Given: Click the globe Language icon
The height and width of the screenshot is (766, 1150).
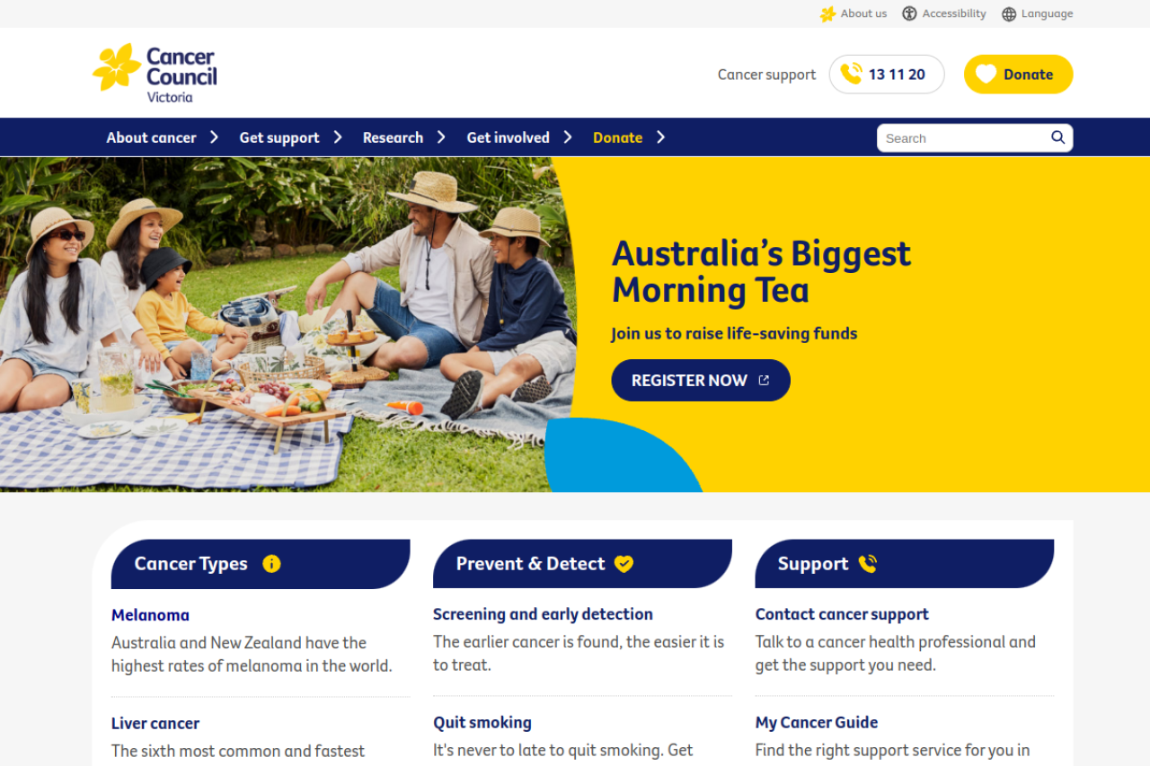Looking at the screenshot, I should (x=1009, y=13).
